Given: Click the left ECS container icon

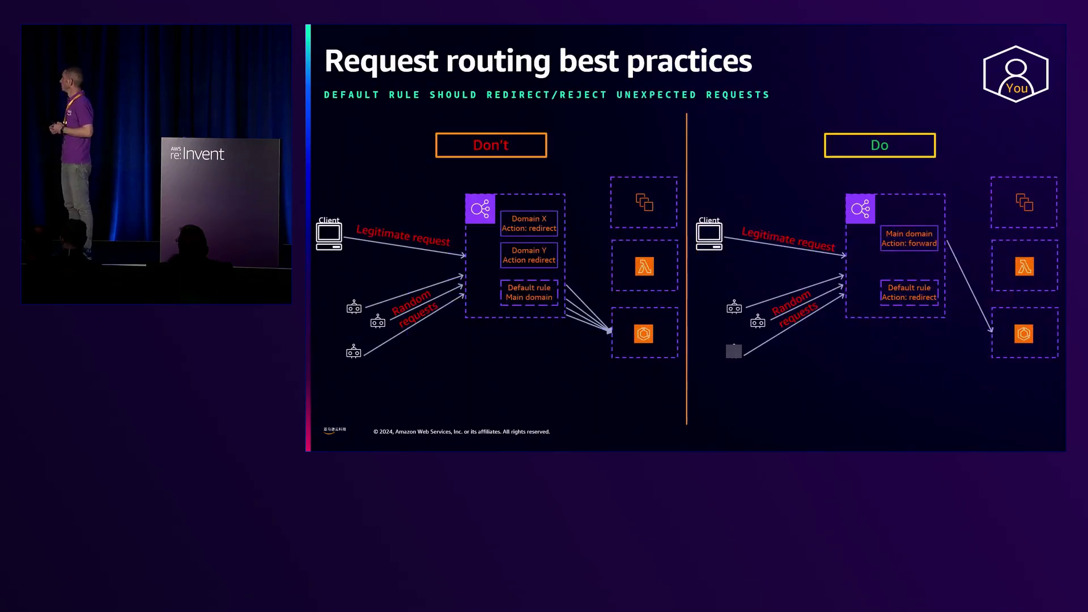Looking at the screenshot, I should click(644, 334).
